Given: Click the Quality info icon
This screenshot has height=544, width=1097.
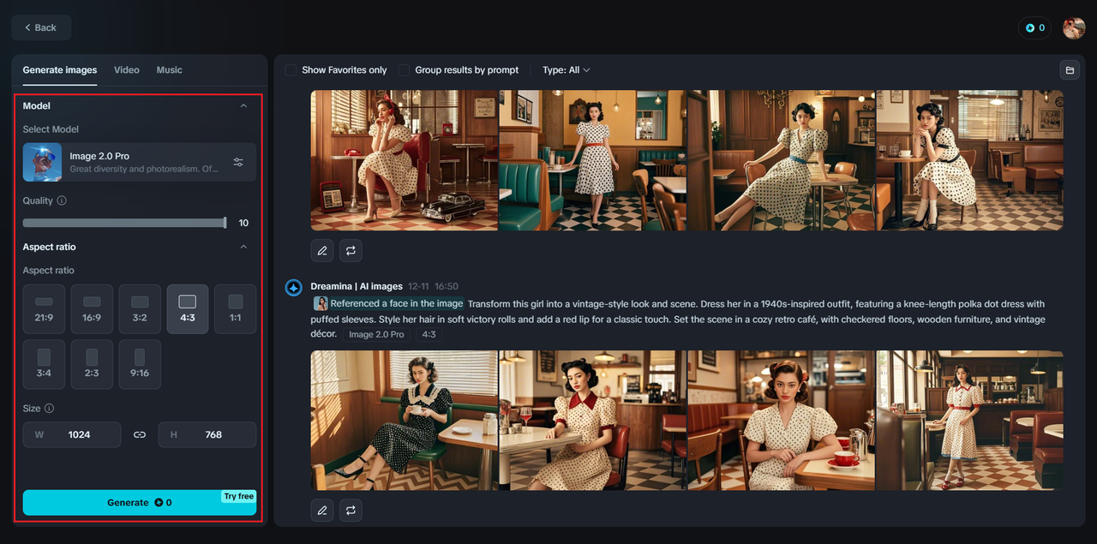Looking at the screenshot, I should click(x=62, y=200).
